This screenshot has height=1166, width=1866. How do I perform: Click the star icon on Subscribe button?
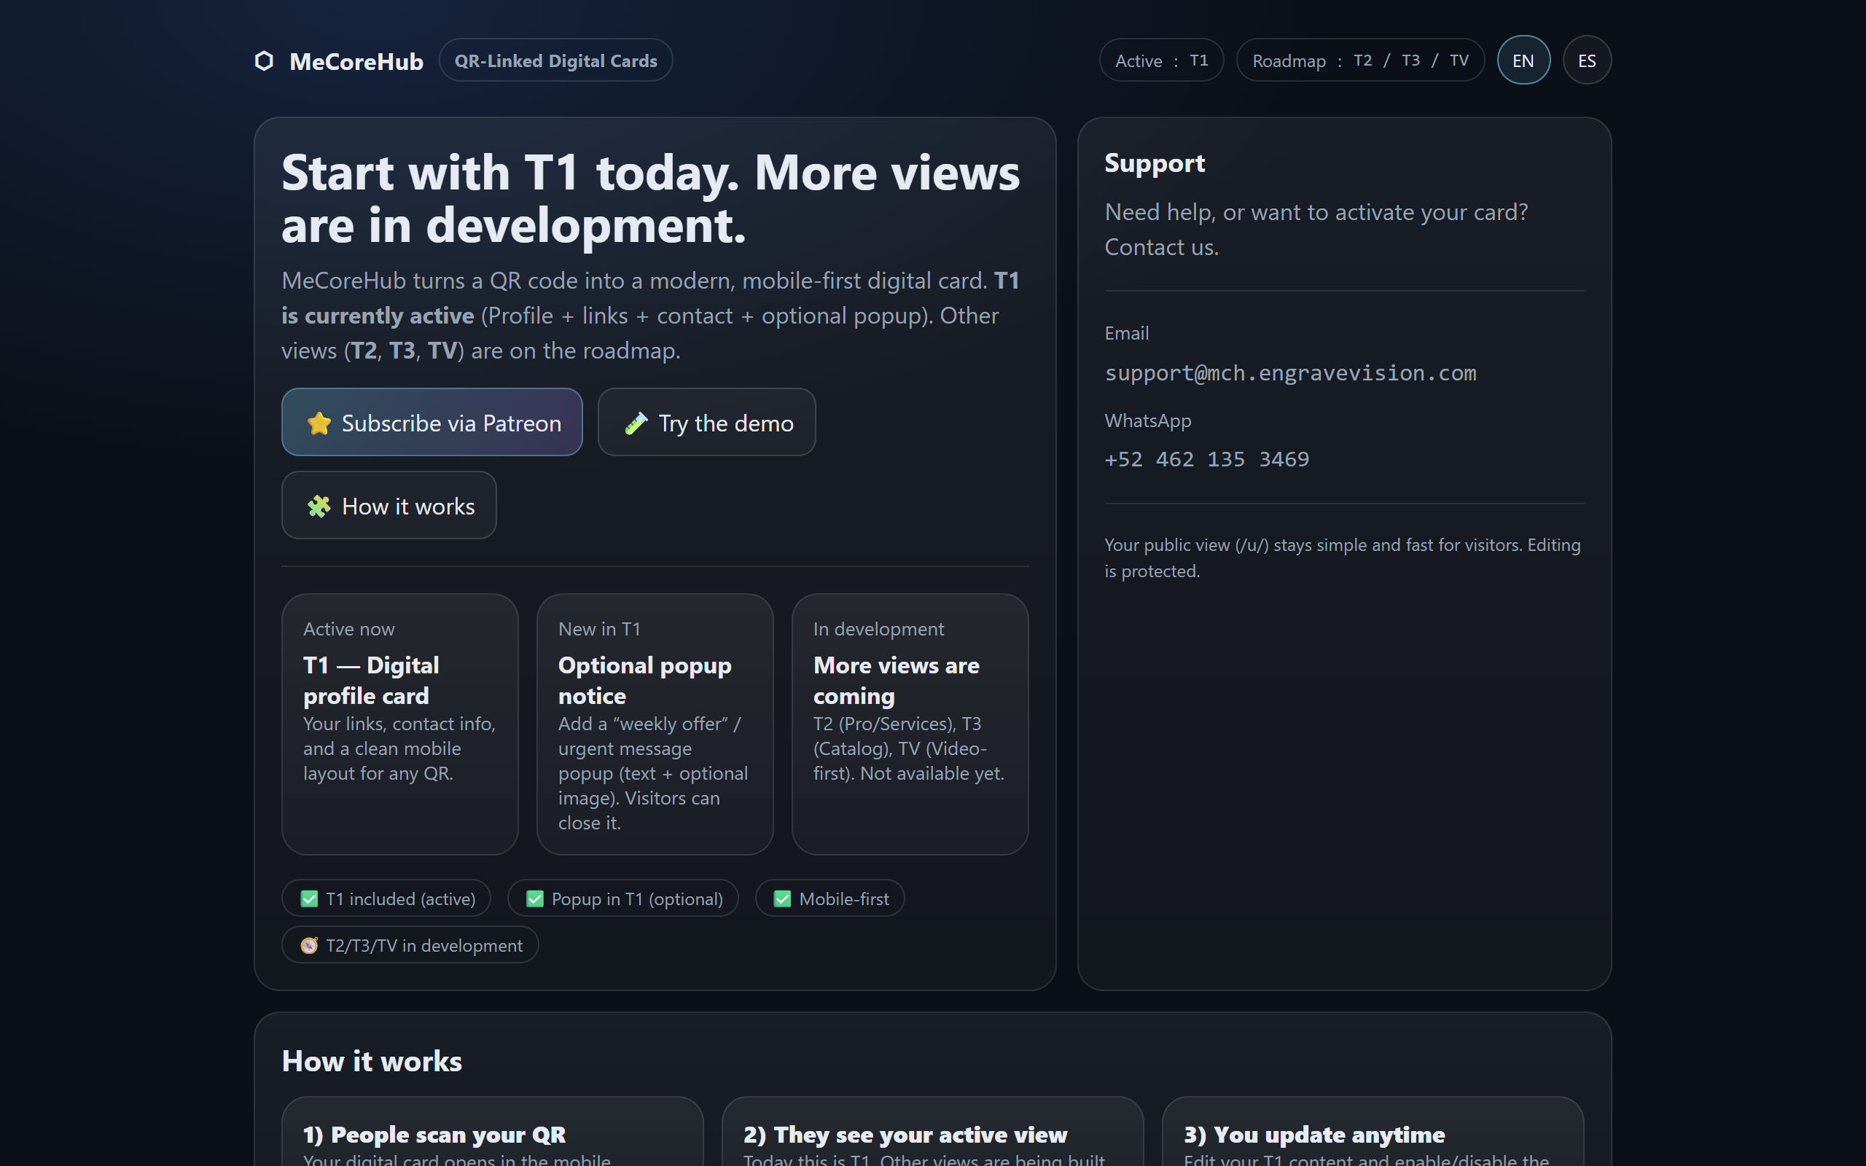click(x=319, y=423)
